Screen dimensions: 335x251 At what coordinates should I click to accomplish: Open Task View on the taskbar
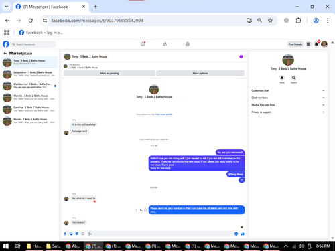click(17, 246)
